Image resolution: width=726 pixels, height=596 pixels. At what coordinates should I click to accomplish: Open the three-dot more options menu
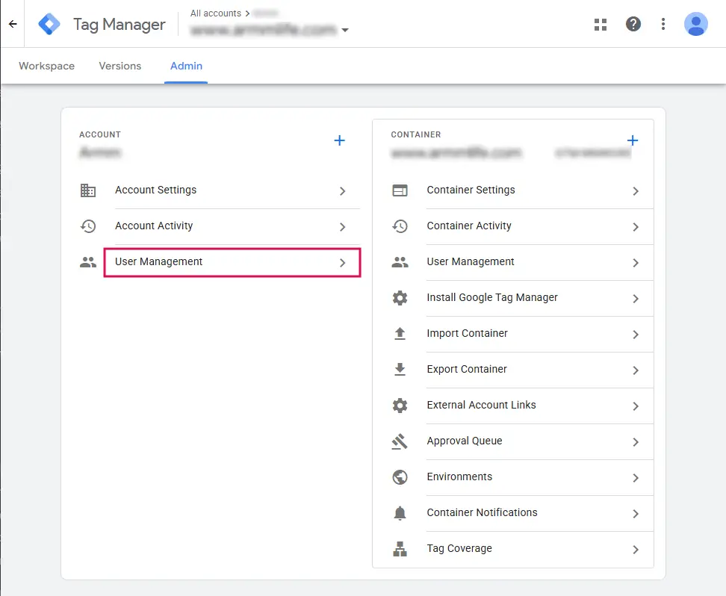663,24
